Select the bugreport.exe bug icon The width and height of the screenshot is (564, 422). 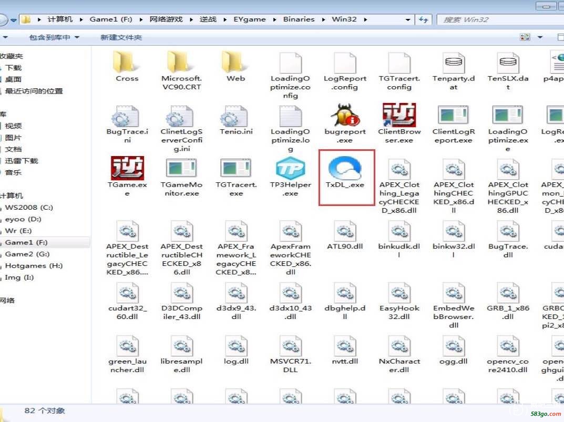point(345,115)
